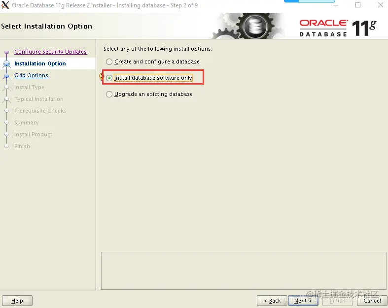Select Install database software only radio button
The image size is (388, 308).
coord(109,78)
